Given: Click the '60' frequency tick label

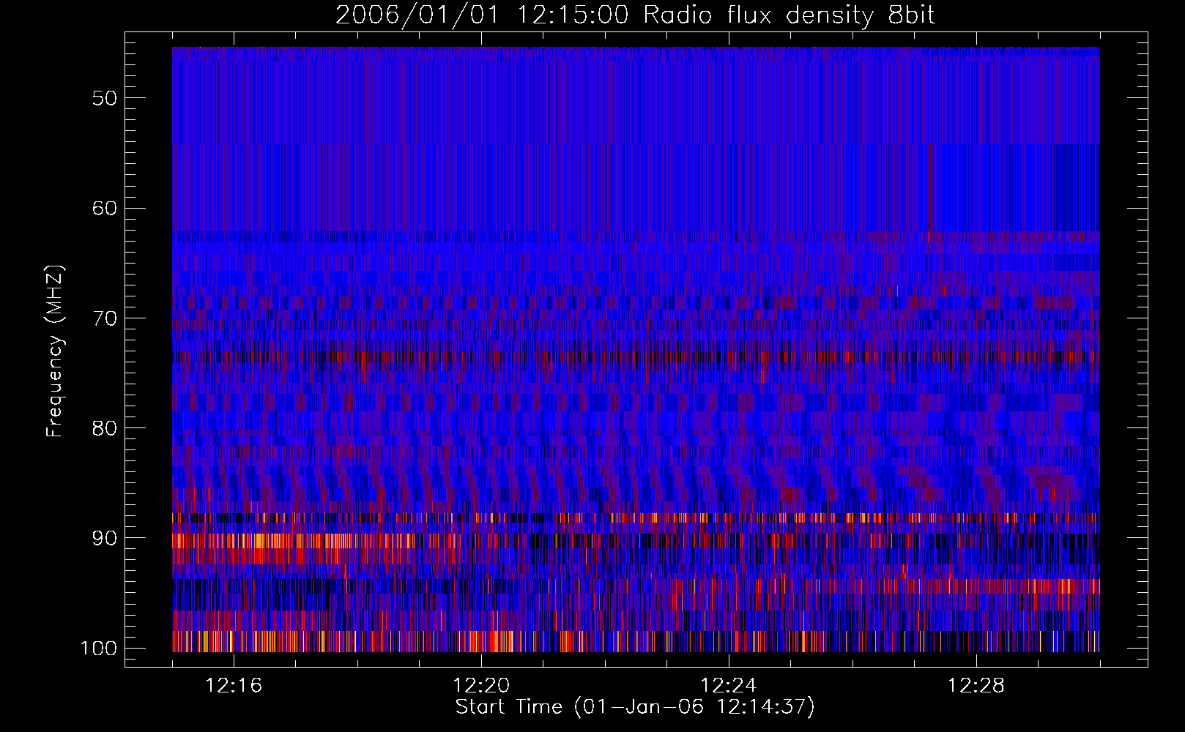Looking at the screenshot, I should [105, 209].
